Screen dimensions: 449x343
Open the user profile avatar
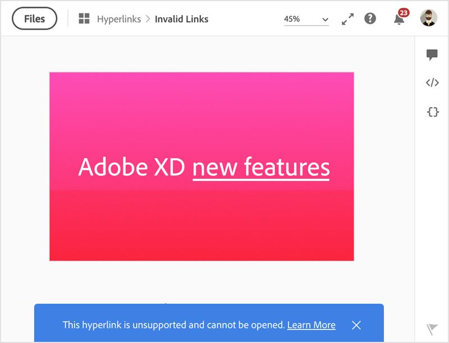click(x=429, y=18)
